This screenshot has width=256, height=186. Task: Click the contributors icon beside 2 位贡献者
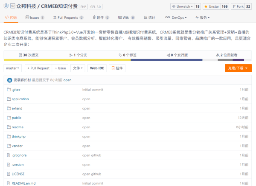click(218, 55)
